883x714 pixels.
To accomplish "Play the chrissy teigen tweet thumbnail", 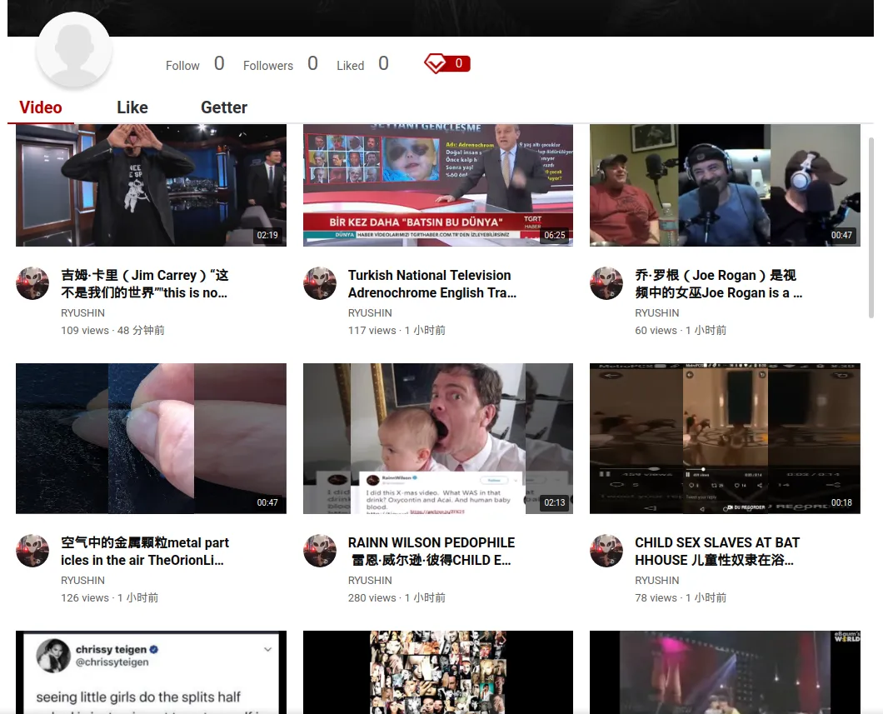I will (x=151, y=672).
